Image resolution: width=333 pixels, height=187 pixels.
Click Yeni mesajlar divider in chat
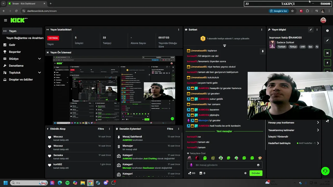click(224, 131)
